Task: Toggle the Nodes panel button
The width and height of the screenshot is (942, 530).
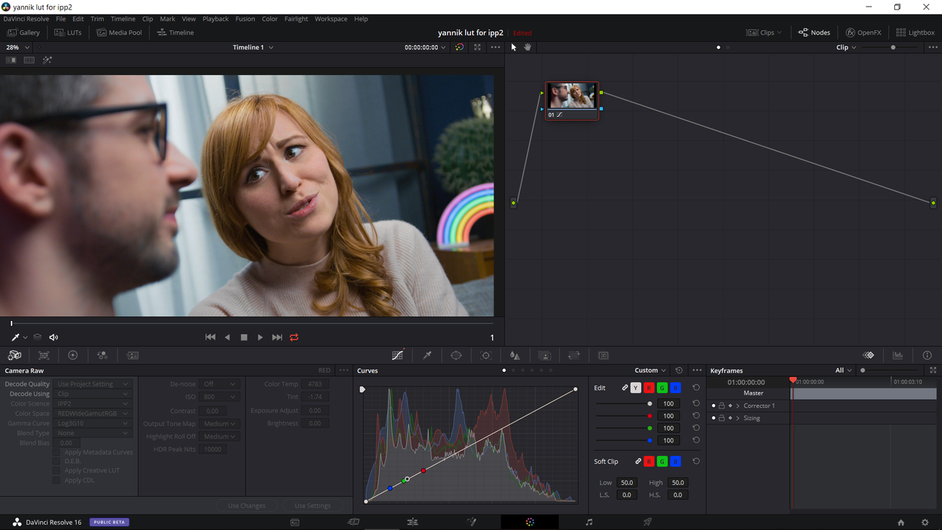Action: click(x=814, y=32)
